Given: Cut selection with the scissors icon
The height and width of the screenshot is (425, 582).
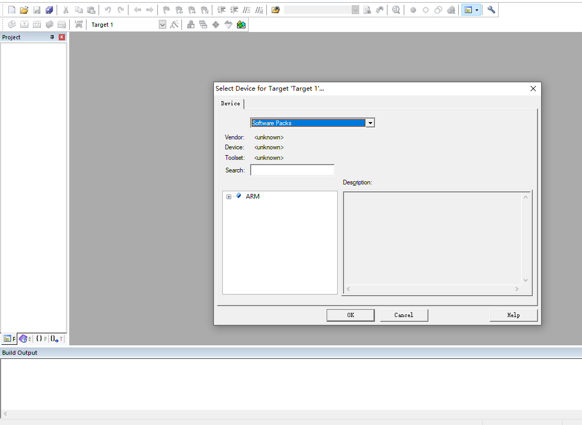Looking at the screenshot, I should point(66,10).
